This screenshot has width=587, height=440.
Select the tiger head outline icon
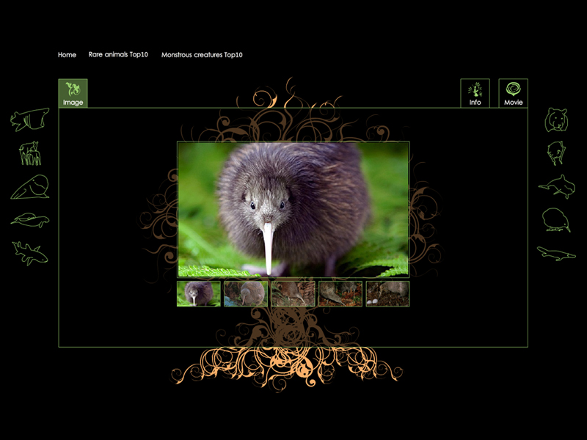556,120
